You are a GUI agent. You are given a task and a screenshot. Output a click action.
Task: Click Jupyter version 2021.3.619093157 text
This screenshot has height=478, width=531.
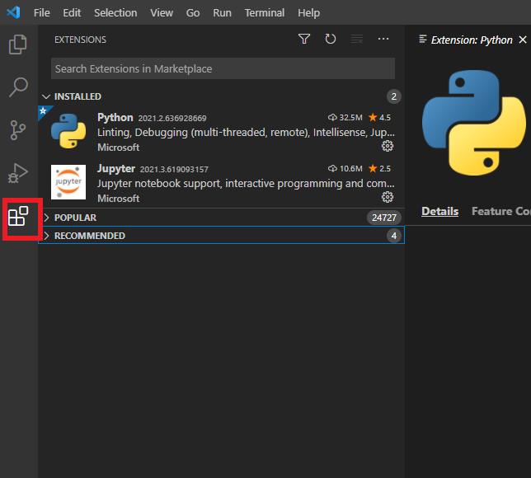174,169
